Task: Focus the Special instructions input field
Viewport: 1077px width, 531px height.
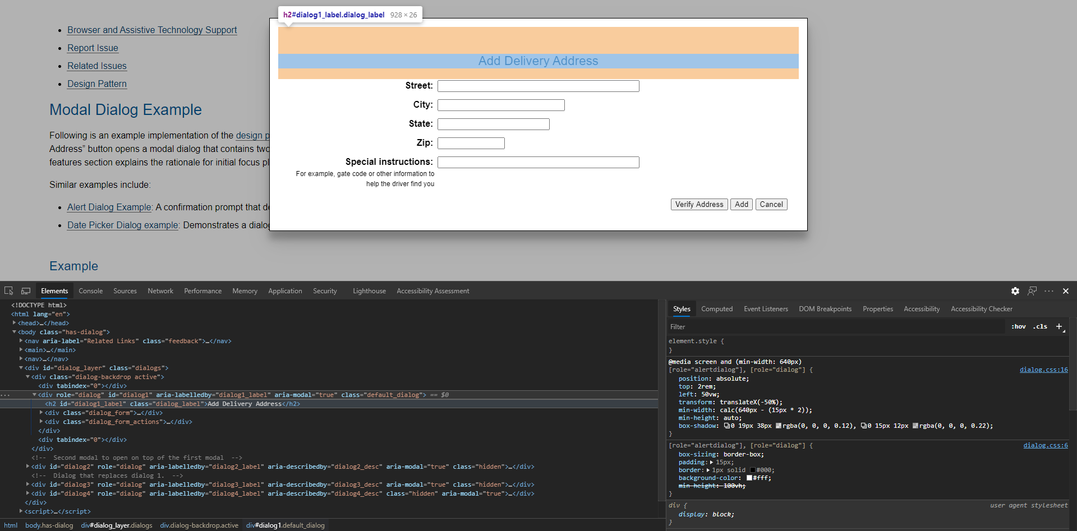Action: pyautogui.click(x=538, y=162)
